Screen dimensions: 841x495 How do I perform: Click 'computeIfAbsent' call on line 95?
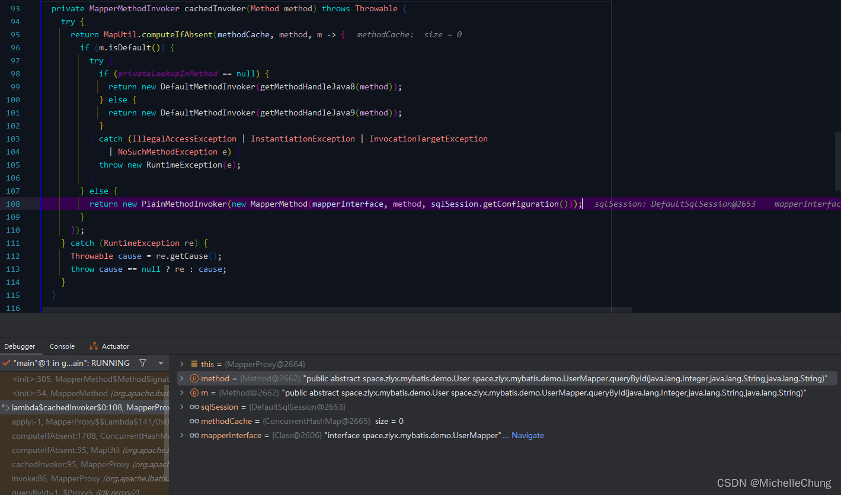point(177,34)
